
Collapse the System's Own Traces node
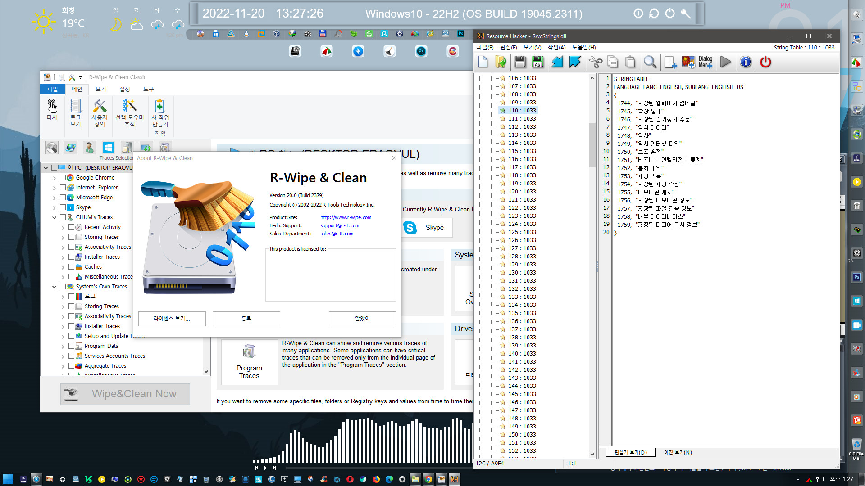click(x=54, y=287)
